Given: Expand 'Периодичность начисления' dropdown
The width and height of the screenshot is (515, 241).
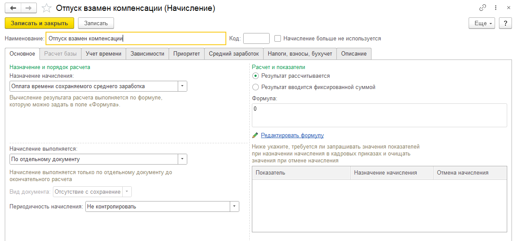Looking at the screenshot, I should pyautogui.click(x=234, y=207).
